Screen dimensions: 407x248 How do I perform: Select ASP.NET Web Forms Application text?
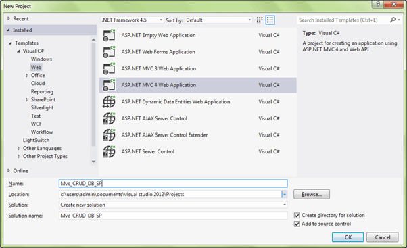coord(158,52)
